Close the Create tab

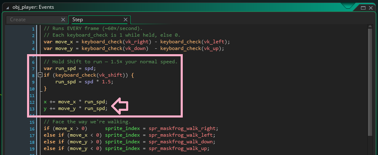tap(63, 20)
